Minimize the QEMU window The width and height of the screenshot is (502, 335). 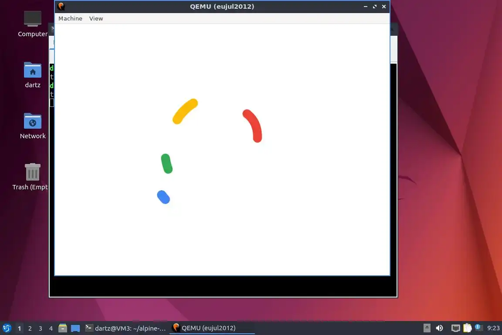[365, 7]
